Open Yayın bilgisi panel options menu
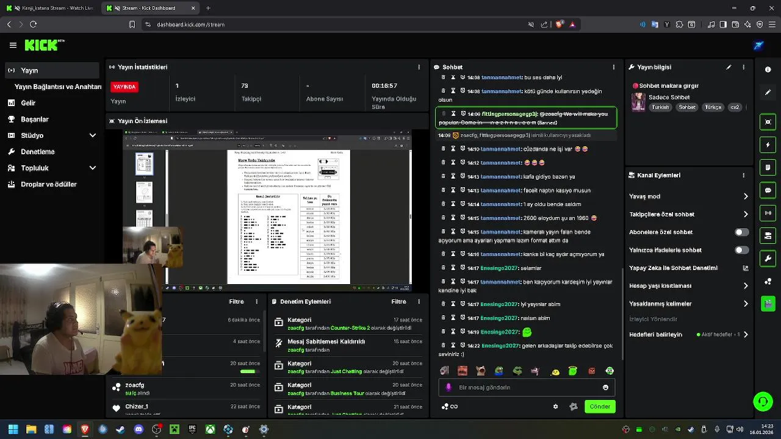Screen dimensions: 781x439 (x=743, y=67)
